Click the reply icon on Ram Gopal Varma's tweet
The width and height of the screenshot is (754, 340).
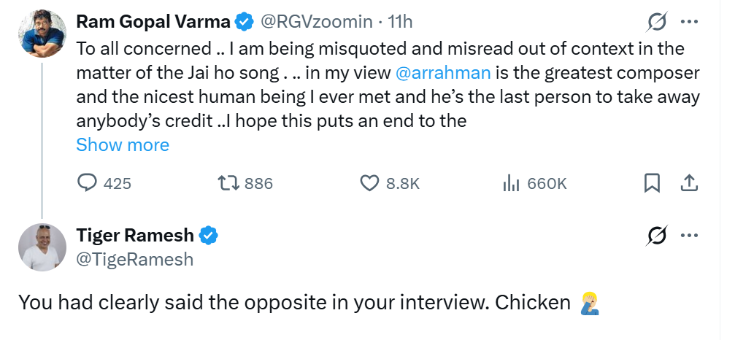pos(88,183)
